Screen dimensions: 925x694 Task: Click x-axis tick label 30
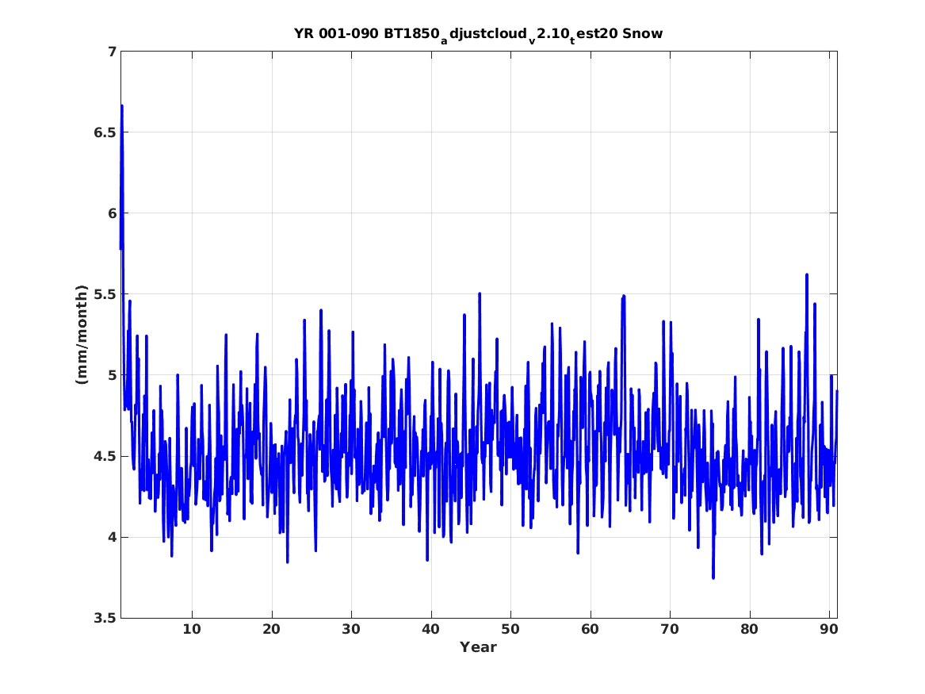pos(351,630)
